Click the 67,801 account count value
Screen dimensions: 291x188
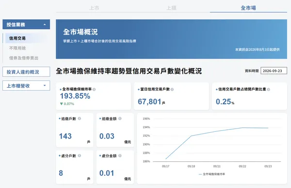[x=149, y=102]
